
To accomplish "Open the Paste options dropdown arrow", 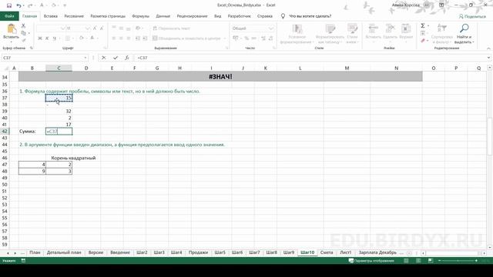I will click(x=12, y=42).
